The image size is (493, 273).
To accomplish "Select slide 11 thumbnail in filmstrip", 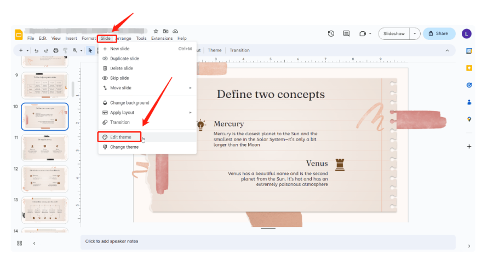I will [x=44, y=147].
